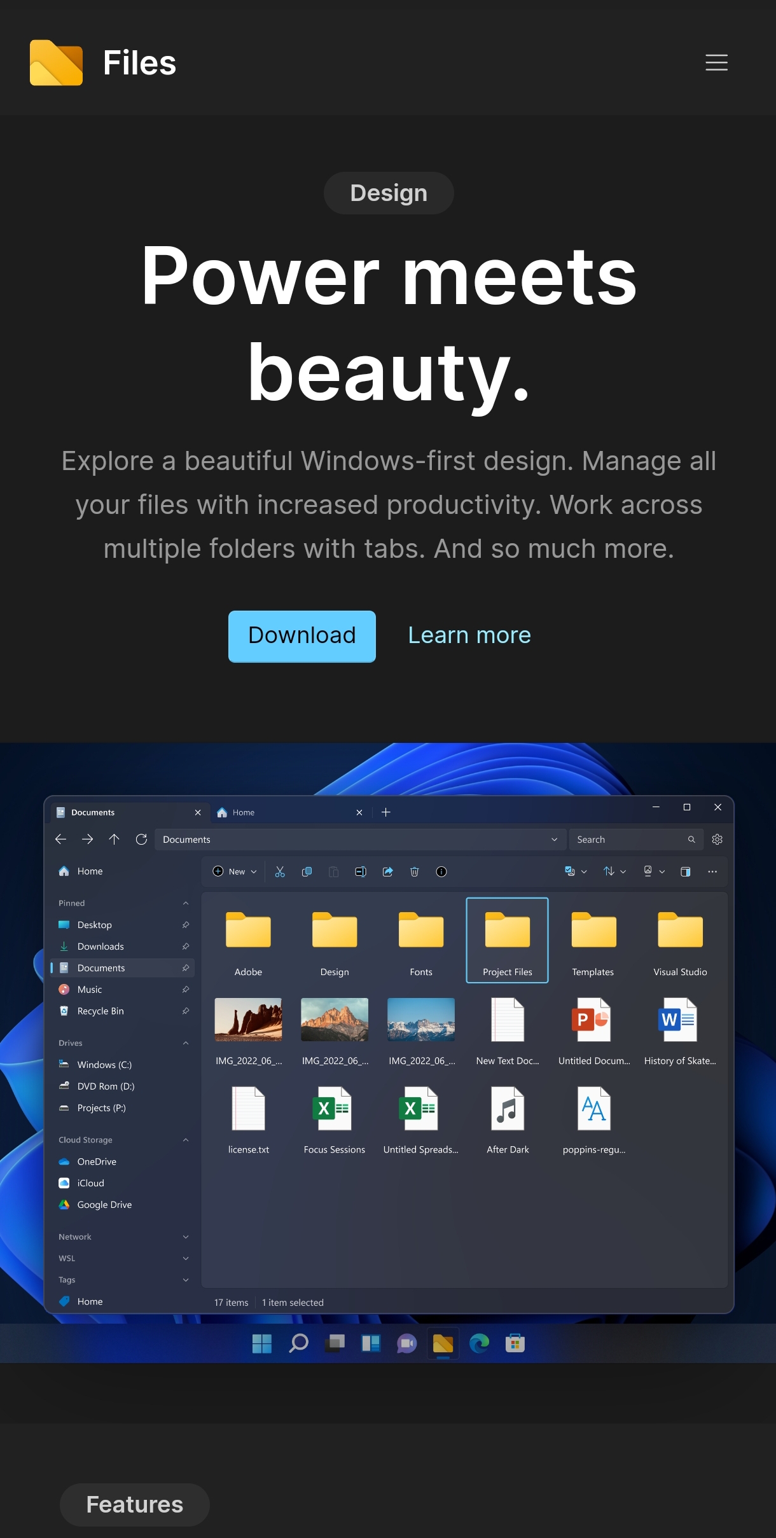The width and height of the screenshot is (776, 1538).
Task: Collapse the Pinned section
Action: (x=186, y=903)
